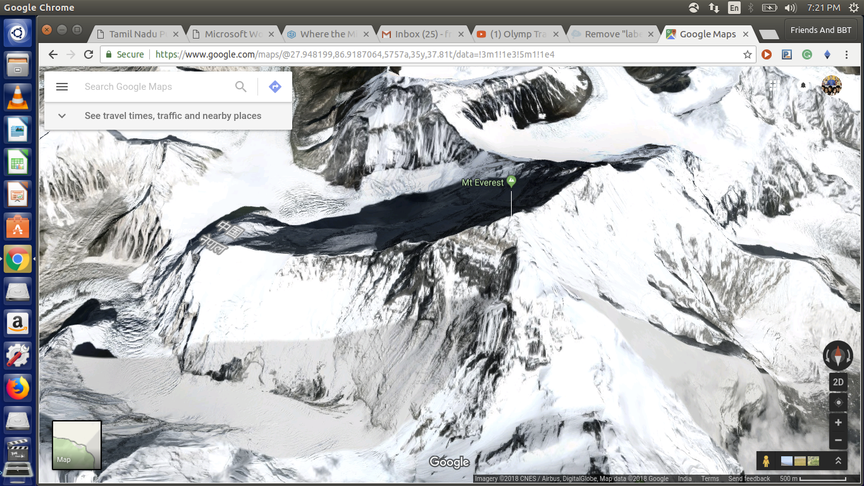864x486 pixels.
Task: Open Firefox from the dock
Action: (18, 388)
